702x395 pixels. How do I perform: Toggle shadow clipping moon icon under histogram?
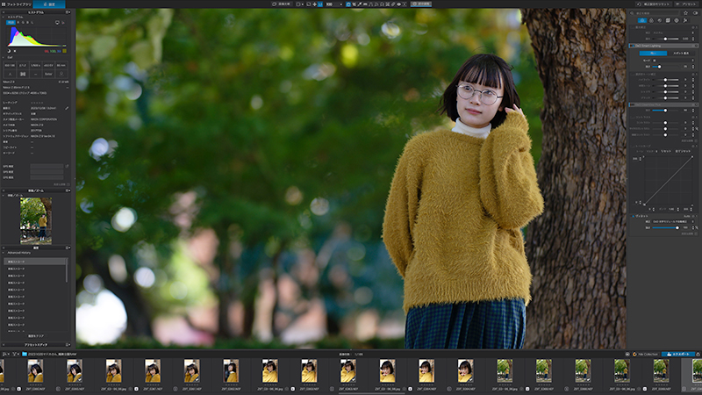pos(9,51)
